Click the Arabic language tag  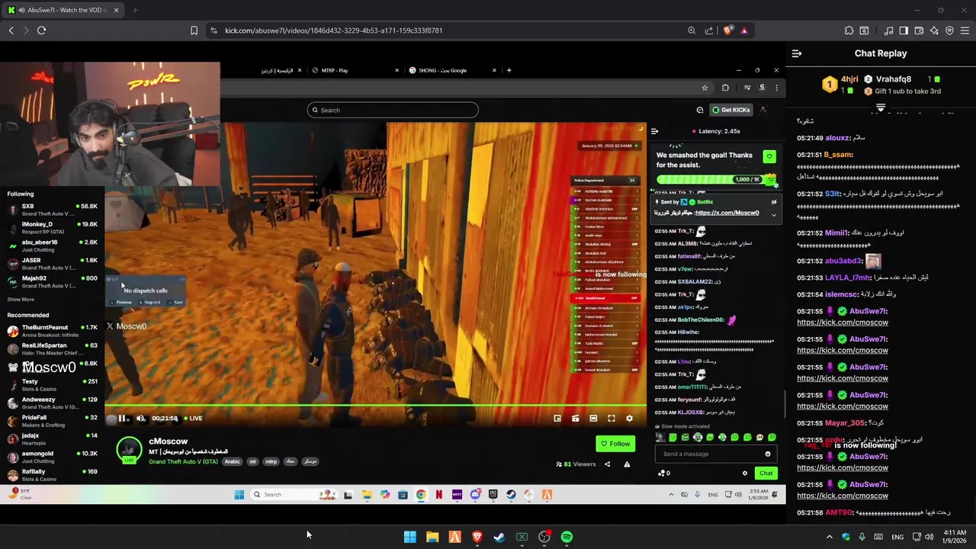click(x=232, y=461)
